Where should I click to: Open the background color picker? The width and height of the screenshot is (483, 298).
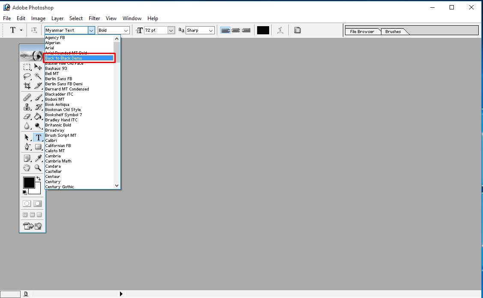click(x=37, y=190)
